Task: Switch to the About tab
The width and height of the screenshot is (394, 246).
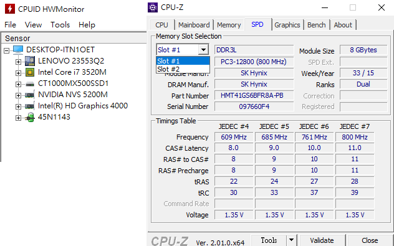Action: 343,25
